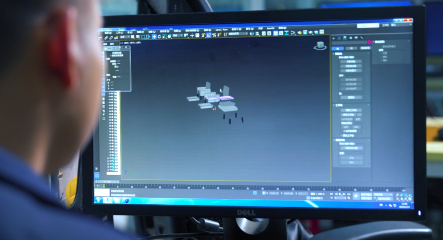The height and width of the screenshot is (240, 443).
Task: Switch to the Motion command panel tab
Action: pos(351,38)
